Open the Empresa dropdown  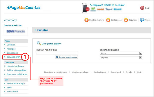(121, 58)
